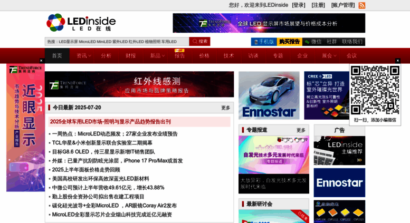
Task: Open the 分析 analysis menu item
Action: (x=106, y=56)
